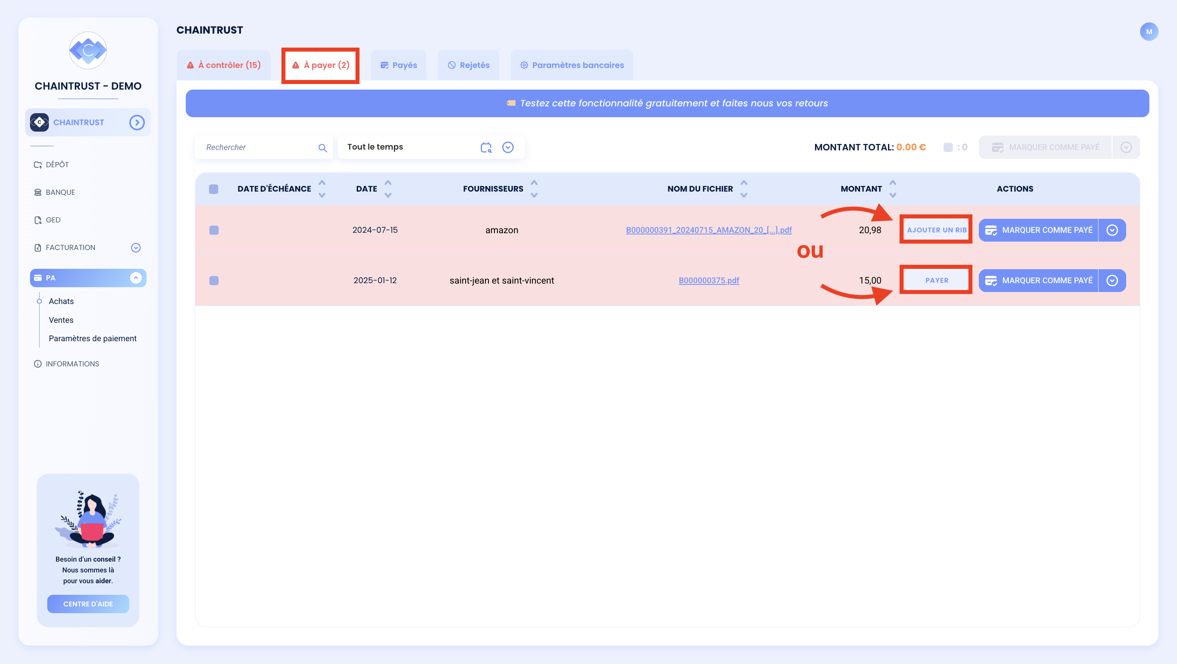Select the saint-jean et saint-vincent row checkbox
Viewport: 1177px width, 664px height.
click(x=214, y=280)
